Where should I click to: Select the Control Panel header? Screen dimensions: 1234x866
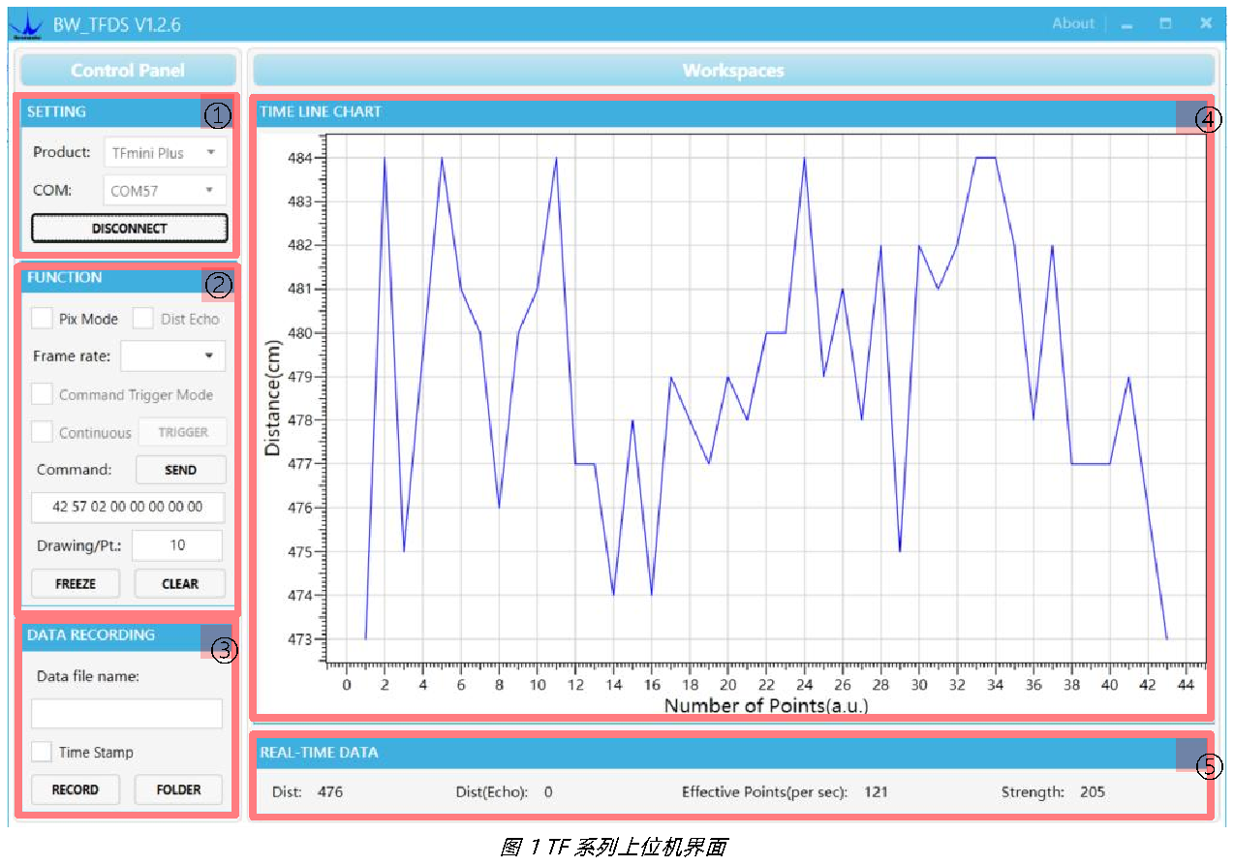point(128,70)
